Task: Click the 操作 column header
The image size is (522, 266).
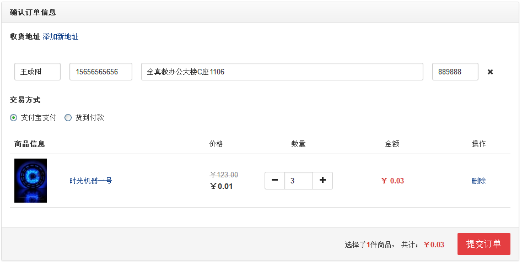Action: (x=478, y=144)
